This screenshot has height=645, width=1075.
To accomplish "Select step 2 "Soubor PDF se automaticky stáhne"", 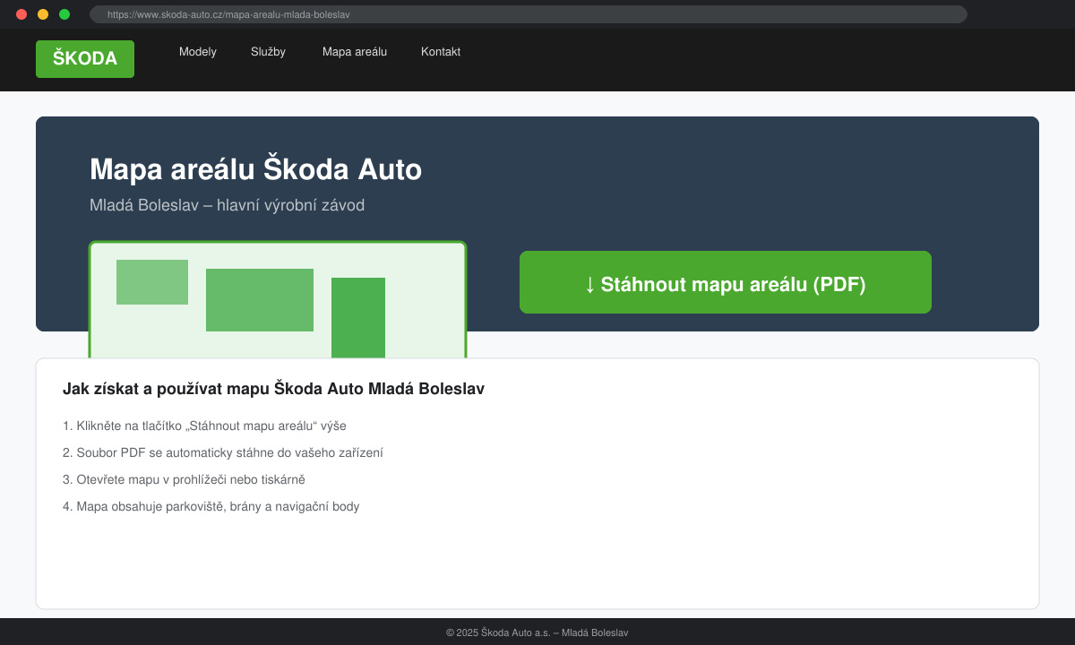I will point(223,452).
